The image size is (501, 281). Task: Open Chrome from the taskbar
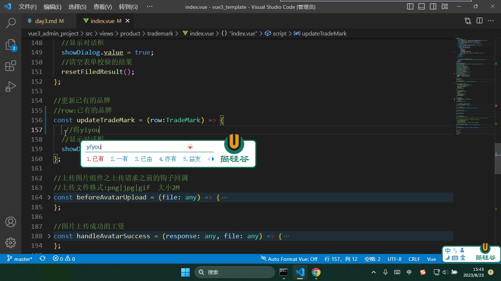point(316,272)
